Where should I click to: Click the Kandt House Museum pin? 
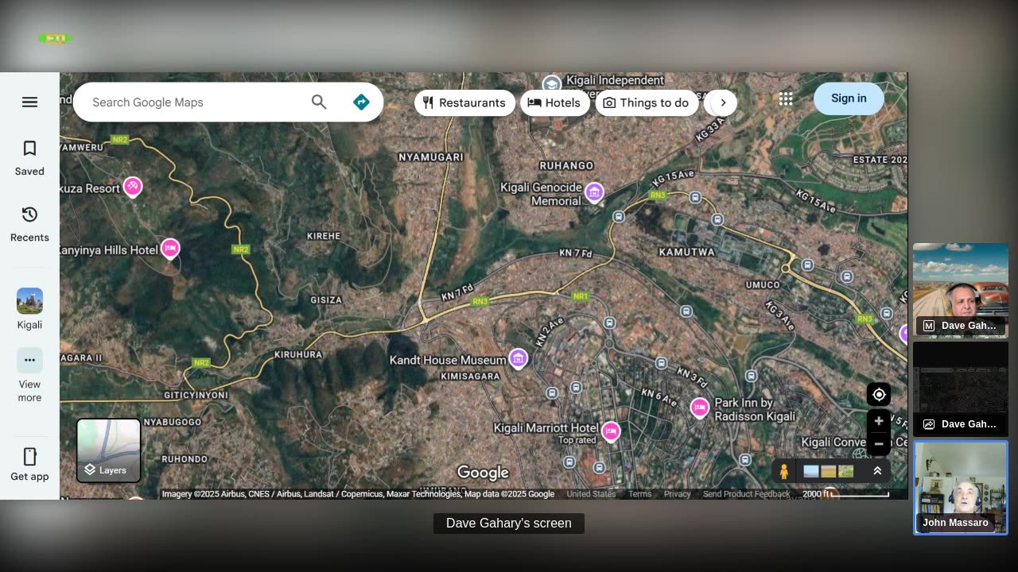tap(519, 358)
